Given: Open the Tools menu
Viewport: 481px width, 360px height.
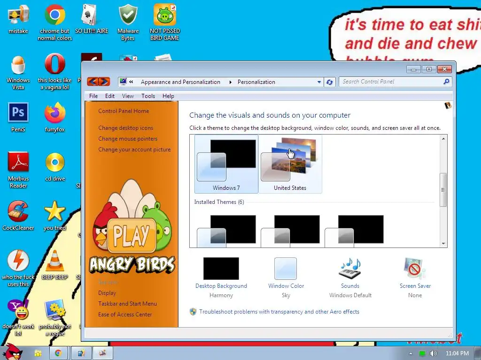Looking at the screenshot, I should tap(148, 96).
